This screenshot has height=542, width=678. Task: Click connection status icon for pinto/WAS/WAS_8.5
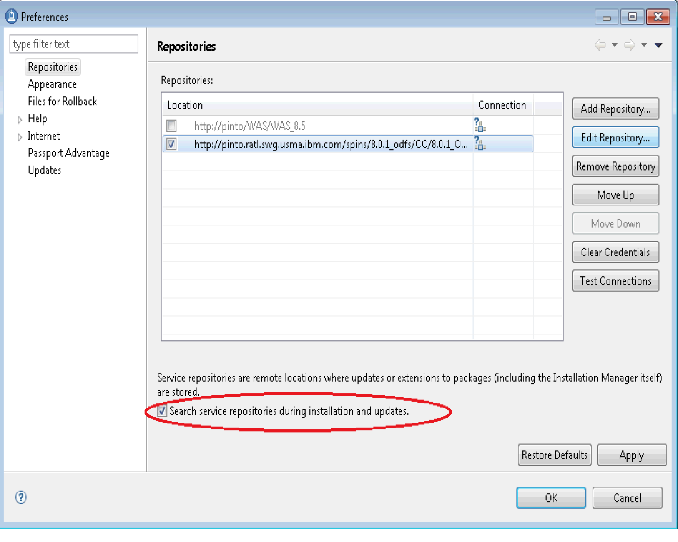480,125
